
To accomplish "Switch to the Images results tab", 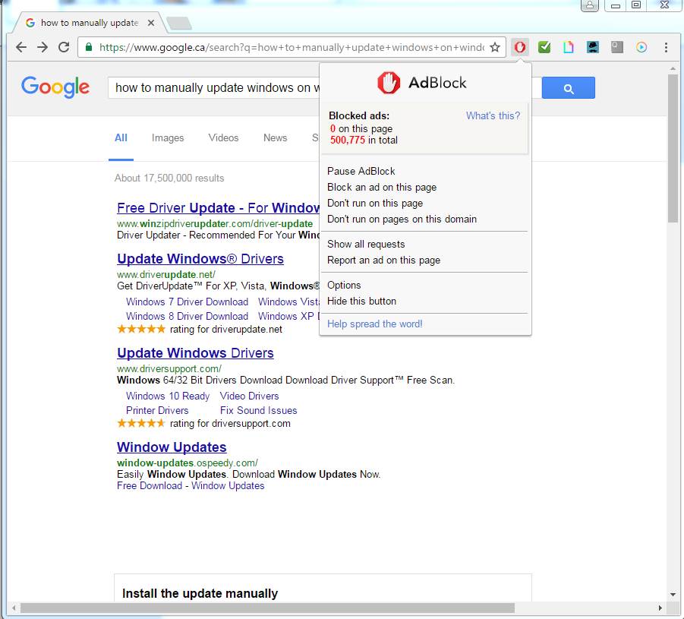I will [168, 138].
